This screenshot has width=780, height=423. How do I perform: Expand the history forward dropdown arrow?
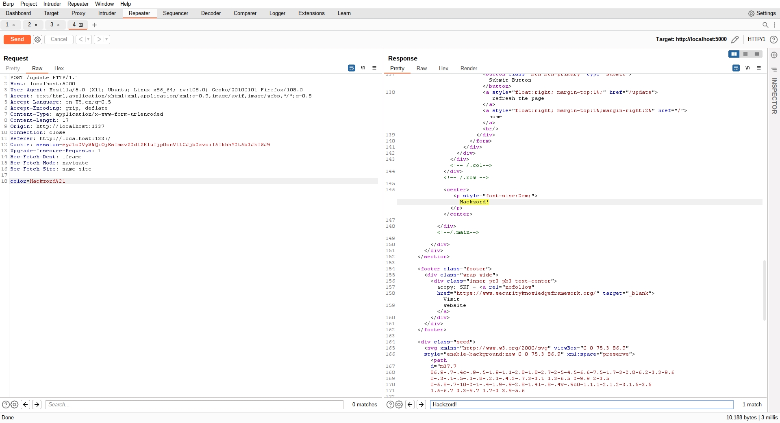[106, 39]
